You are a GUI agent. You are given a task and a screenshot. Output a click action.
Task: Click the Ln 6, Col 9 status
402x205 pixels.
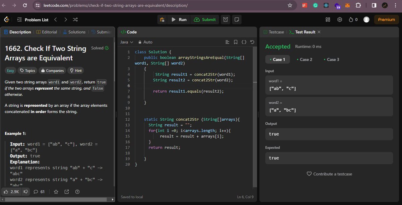[245, 197]
